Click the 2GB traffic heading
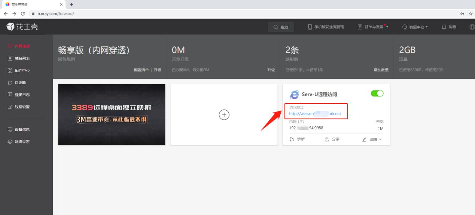The height and width of the screenshot is (215, 475). pyautogui.click(x=408, y=50)
